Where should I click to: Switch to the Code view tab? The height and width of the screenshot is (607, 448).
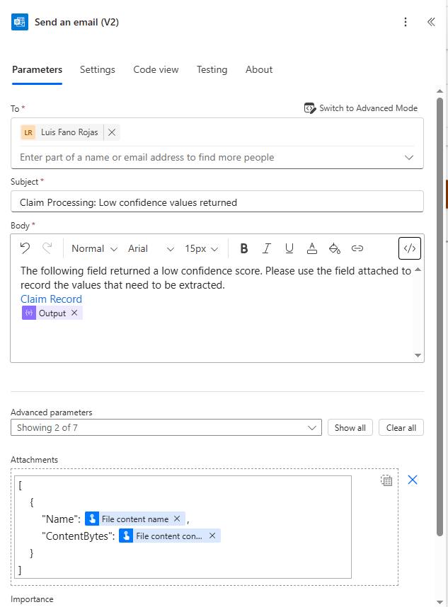(x=156, y=69)
